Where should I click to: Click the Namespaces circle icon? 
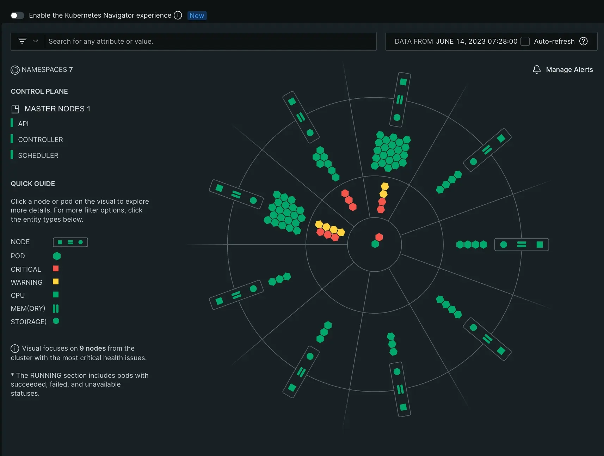15,70
